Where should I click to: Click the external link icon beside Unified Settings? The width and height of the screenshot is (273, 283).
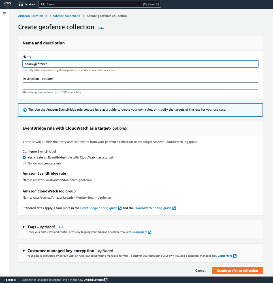tap(106, 280)
